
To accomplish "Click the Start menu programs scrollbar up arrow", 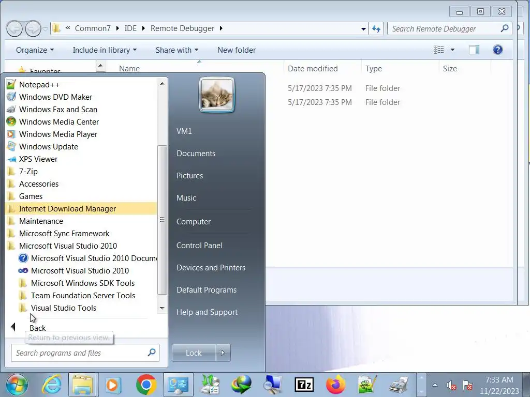I will coord(162,83).
